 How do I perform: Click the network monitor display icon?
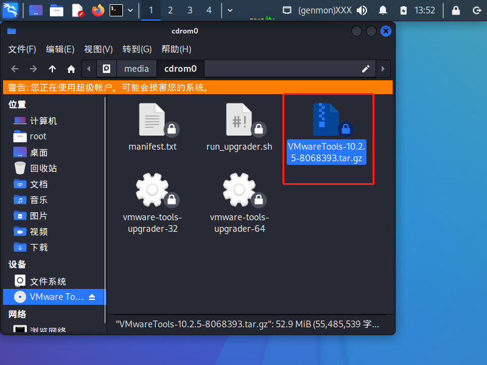click(287, 10)
